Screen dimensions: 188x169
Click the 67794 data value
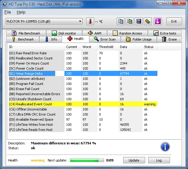click(124, 74)
